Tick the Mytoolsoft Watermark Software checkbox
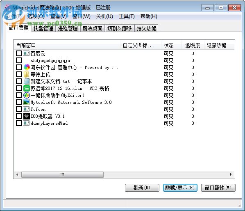The height and width of the screenshot is (211, 245). pos(19,102)
